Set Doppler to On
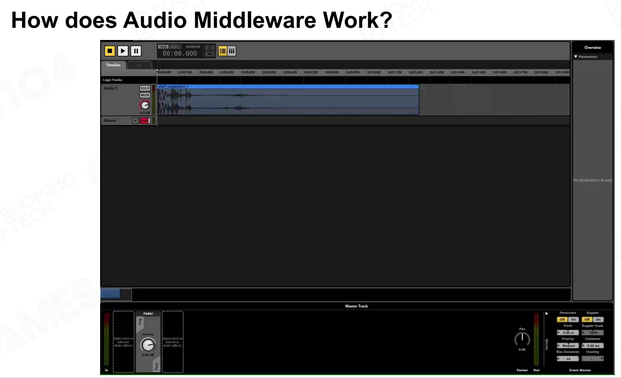621x378 pixels. (598, 319)
